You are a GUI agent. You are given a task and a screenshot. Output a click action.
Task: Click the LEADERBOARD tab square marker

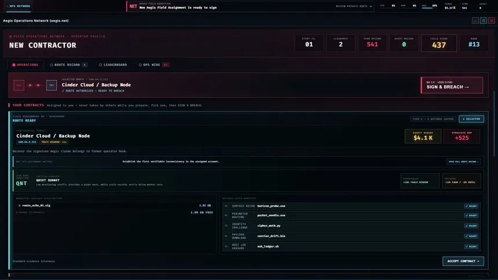[x=100, y=65]
